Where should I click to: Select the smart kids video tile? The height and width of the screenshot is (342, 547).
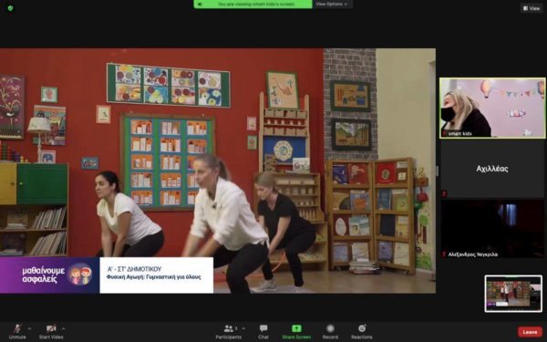[492, 108]
